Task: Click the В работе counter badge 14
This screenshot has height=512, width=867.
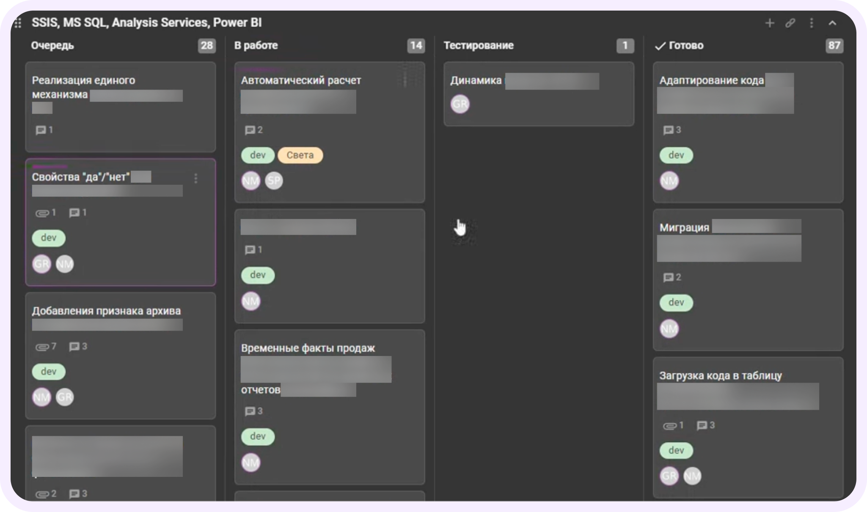Action: 416,46
